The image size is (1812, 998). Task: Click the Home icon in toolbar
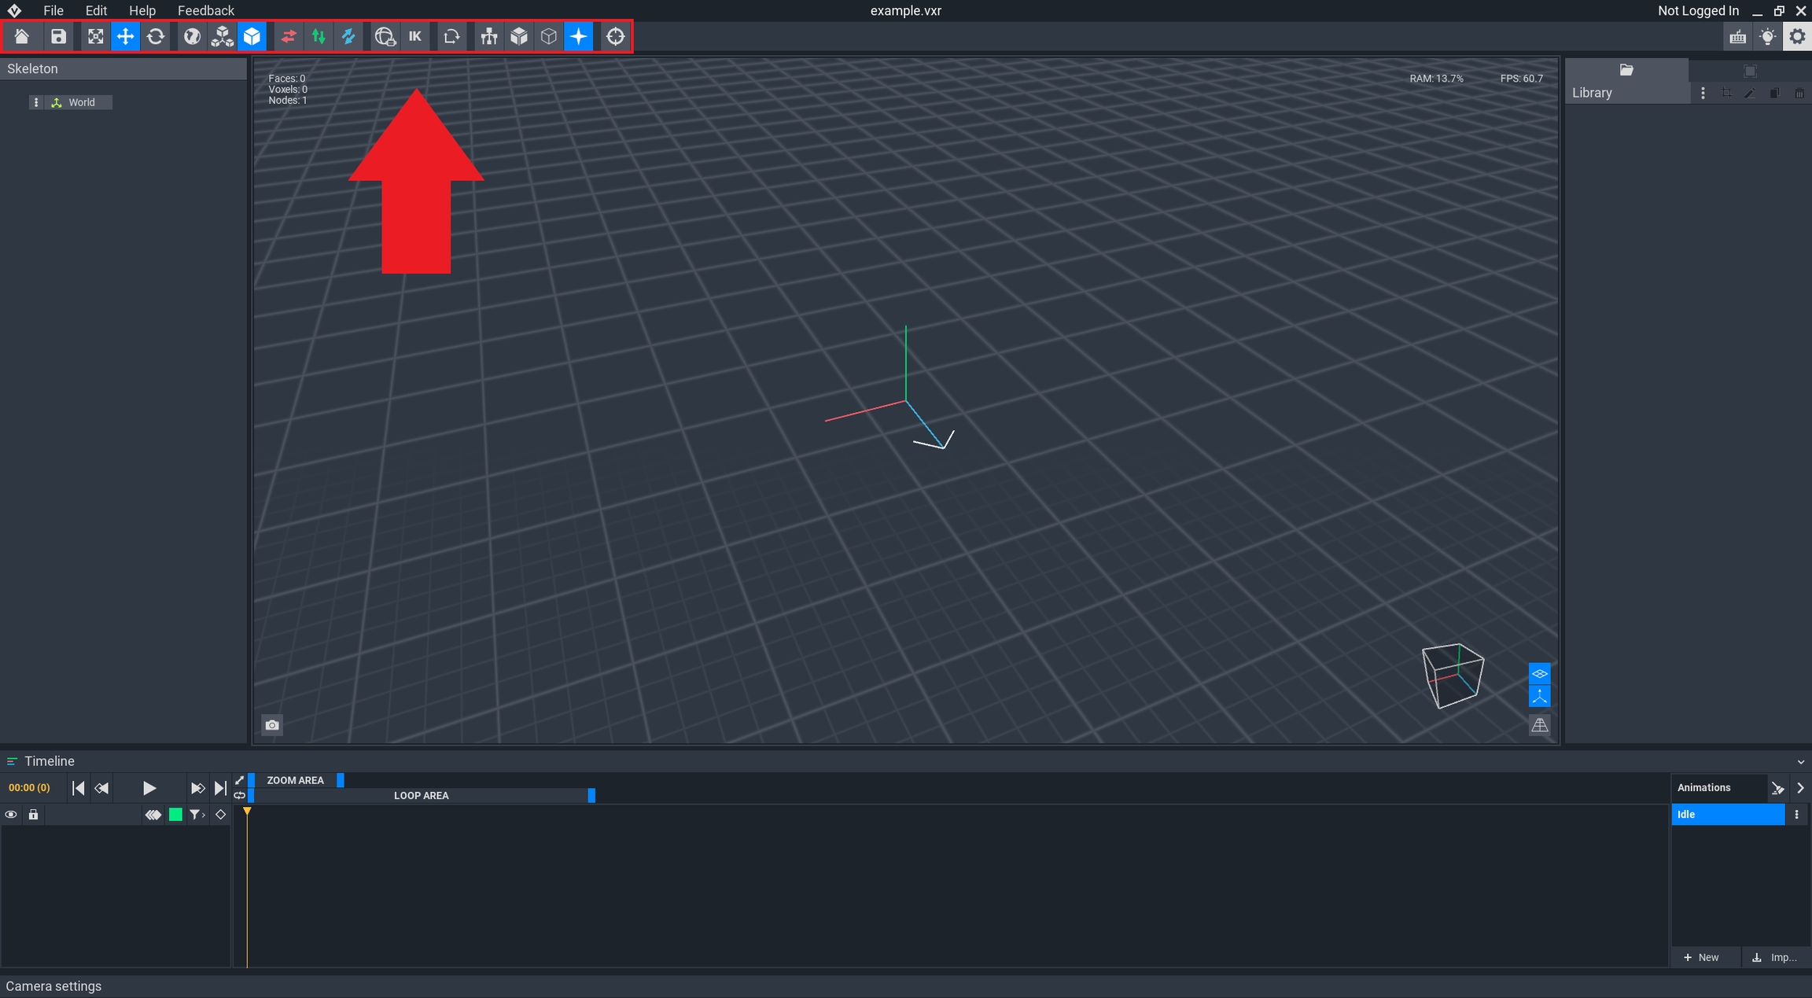coord(21,36)
